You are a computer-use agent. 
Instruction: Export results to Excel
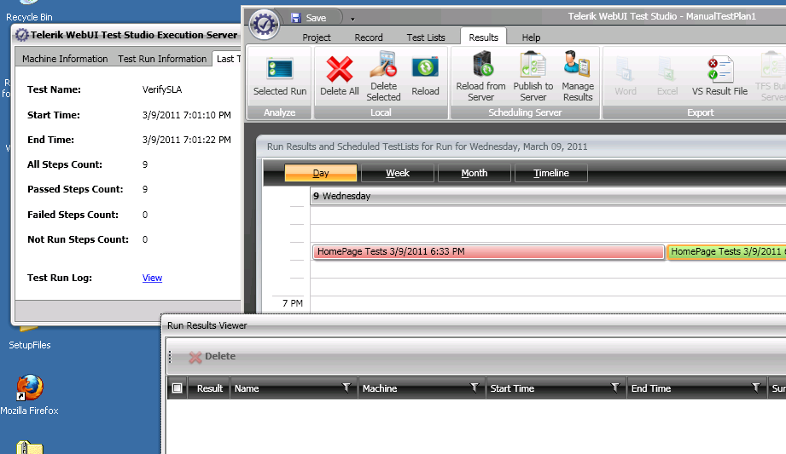pyautogui.click(x=667, y=77)
